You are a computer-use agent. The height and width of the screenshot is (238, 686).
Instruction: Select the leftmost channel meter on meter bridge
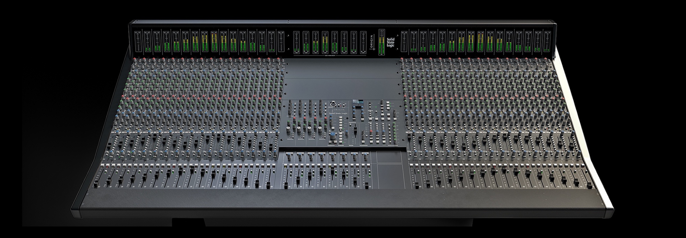(x=138, y=41)
